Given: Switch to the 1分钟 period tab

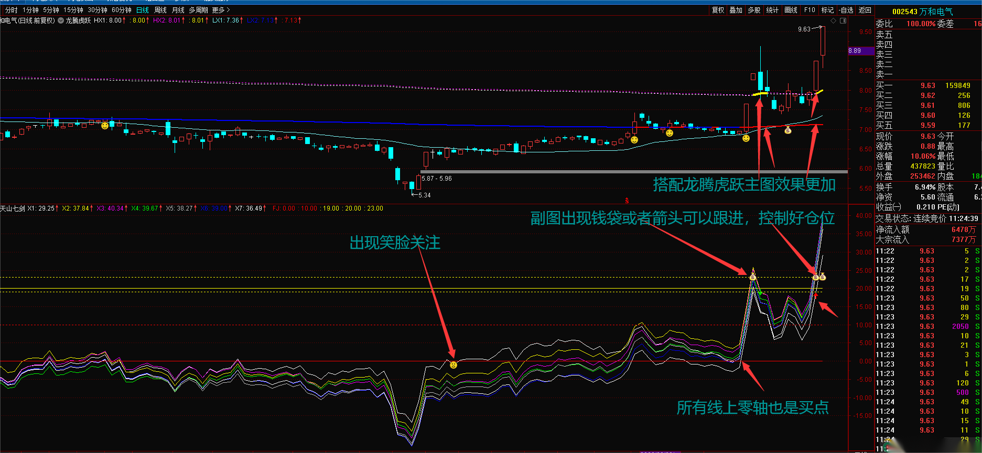Looking at the screenshot, I should pos(30,10).
